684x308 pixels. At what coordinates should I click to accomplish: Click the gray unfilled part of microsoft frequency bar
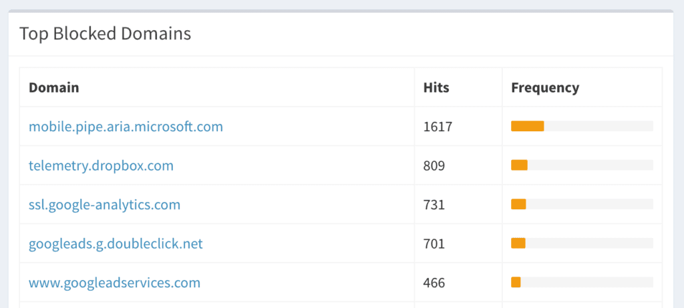point(598,126)
